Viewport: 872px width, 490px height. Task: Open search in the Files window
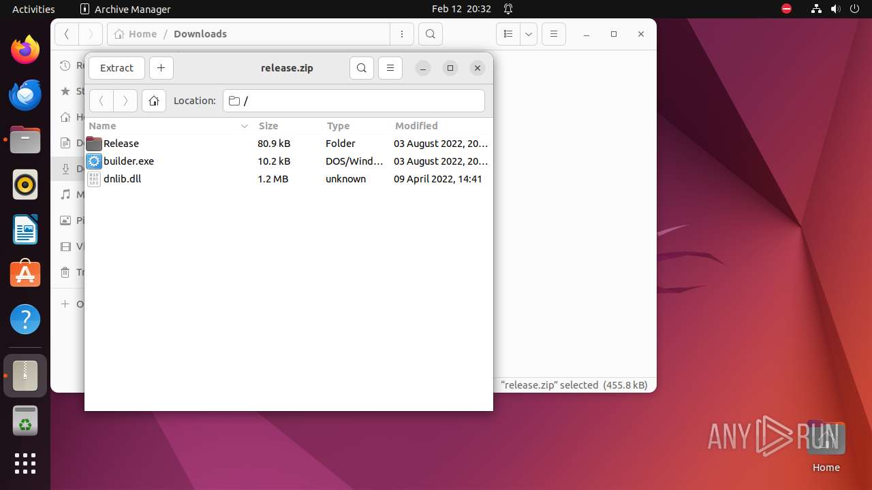(431, 34)
